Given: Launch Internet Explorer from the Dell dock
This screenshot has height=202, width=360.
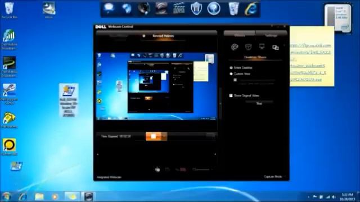Looking at the screenshot, I should tap(251, 9).
